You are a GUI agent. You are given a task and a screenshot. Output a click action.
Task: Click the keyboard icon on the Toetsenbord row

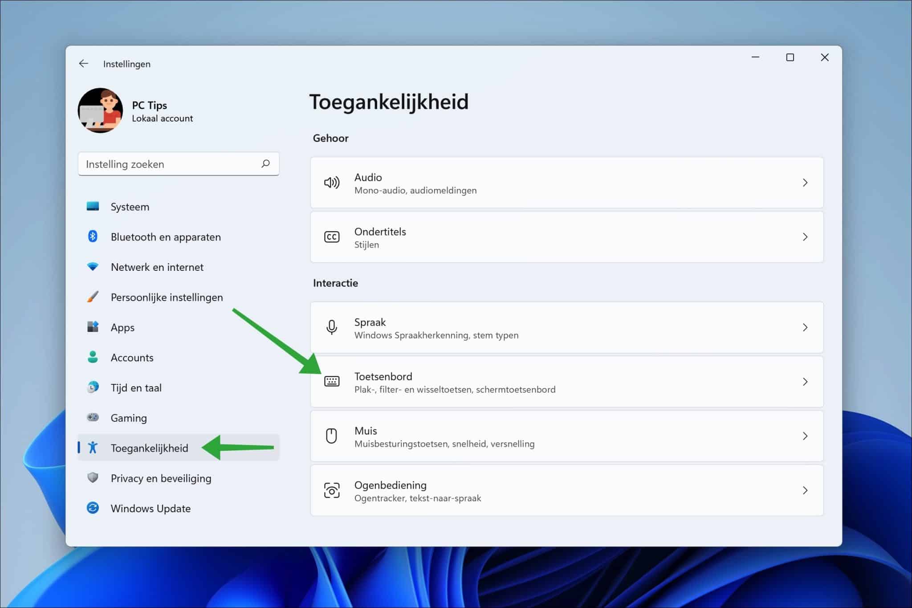[332, 382]
